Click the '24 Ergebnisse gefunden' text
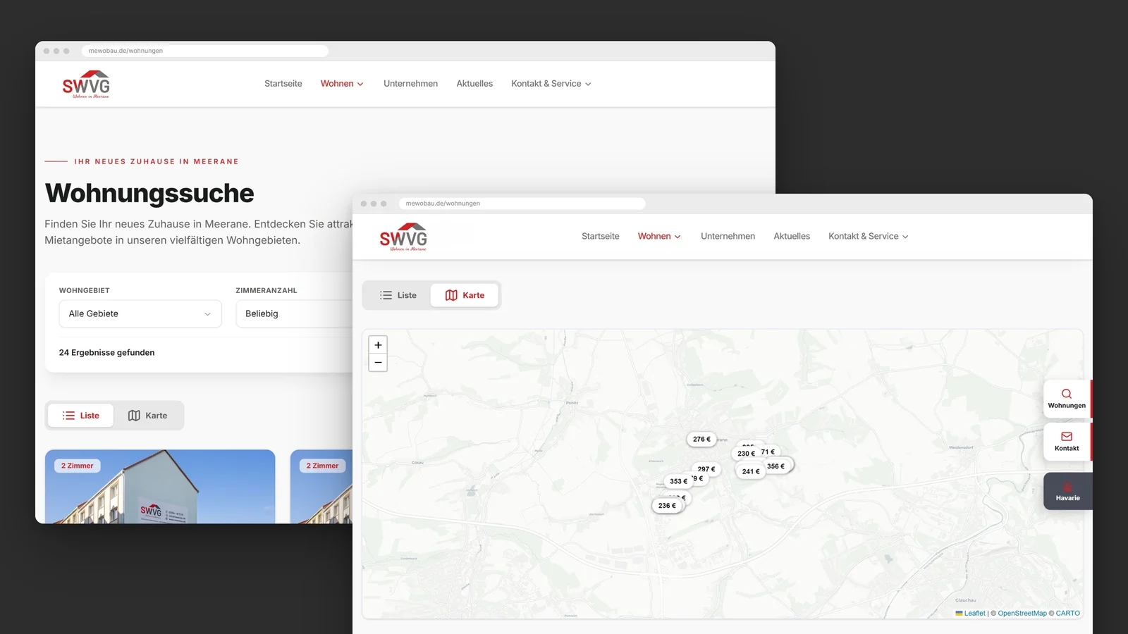1128x634 pixels. tap(107, 353)
